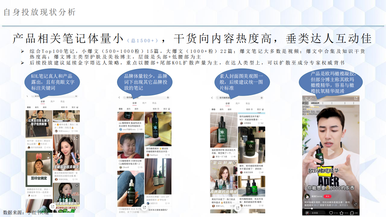Viewport: 386px width, 217px height.
Task: Open 豆印全搞定 note thumbnail
Action: click(39, 169)
